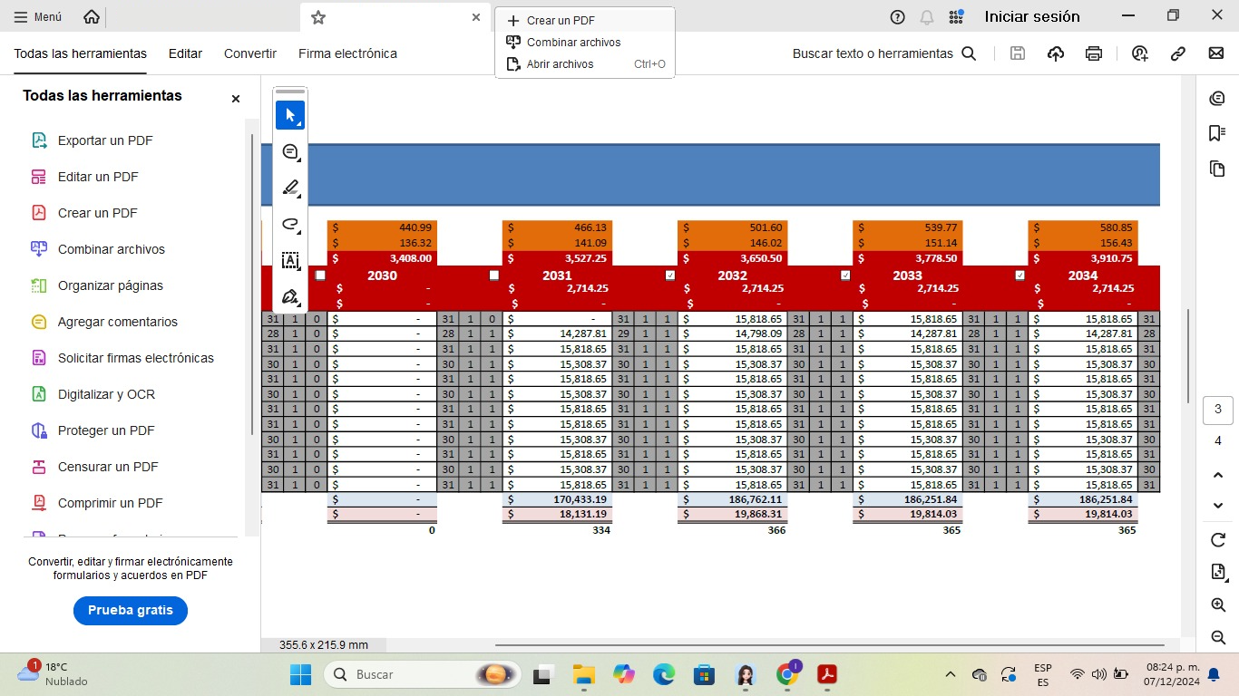Viewport: 1239px width, 696px height.
Task: Toggle the checkbox next to 2034
Action: pyautogui.click(x=1020, y=275)
